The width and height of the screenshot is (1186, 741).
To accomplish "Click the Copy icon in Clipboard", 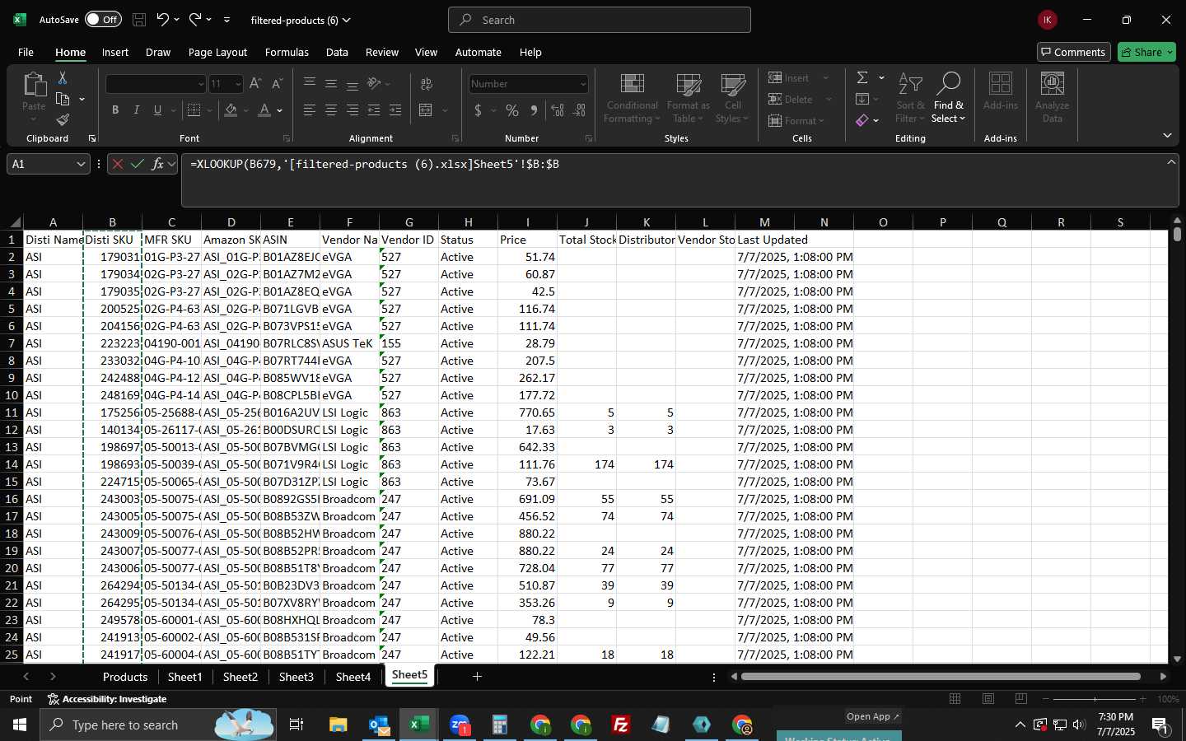I will click(63, 99).
